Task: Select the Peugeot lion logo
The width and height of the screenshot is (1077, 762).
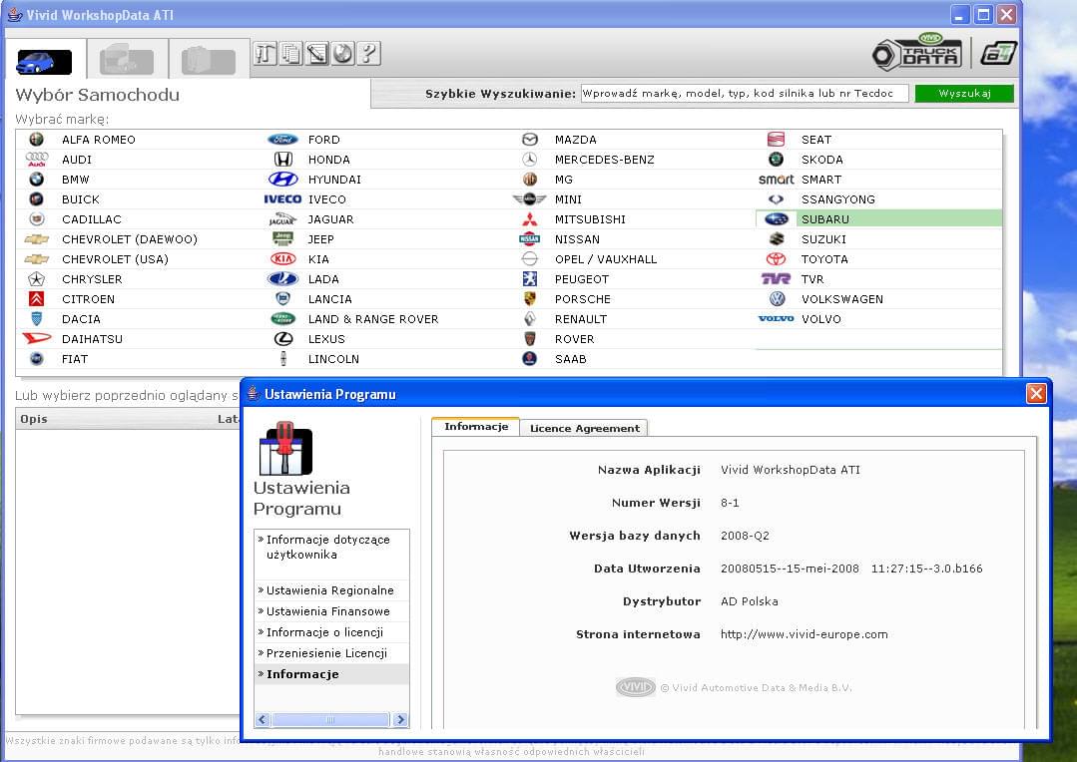Action: pyautogui.click(x=530, y=278)
